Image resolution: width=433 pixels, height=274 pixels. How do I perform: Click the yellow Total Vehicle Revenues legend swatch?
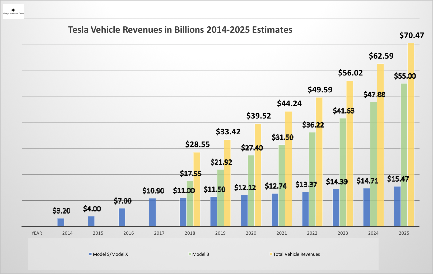click(271, 254)
